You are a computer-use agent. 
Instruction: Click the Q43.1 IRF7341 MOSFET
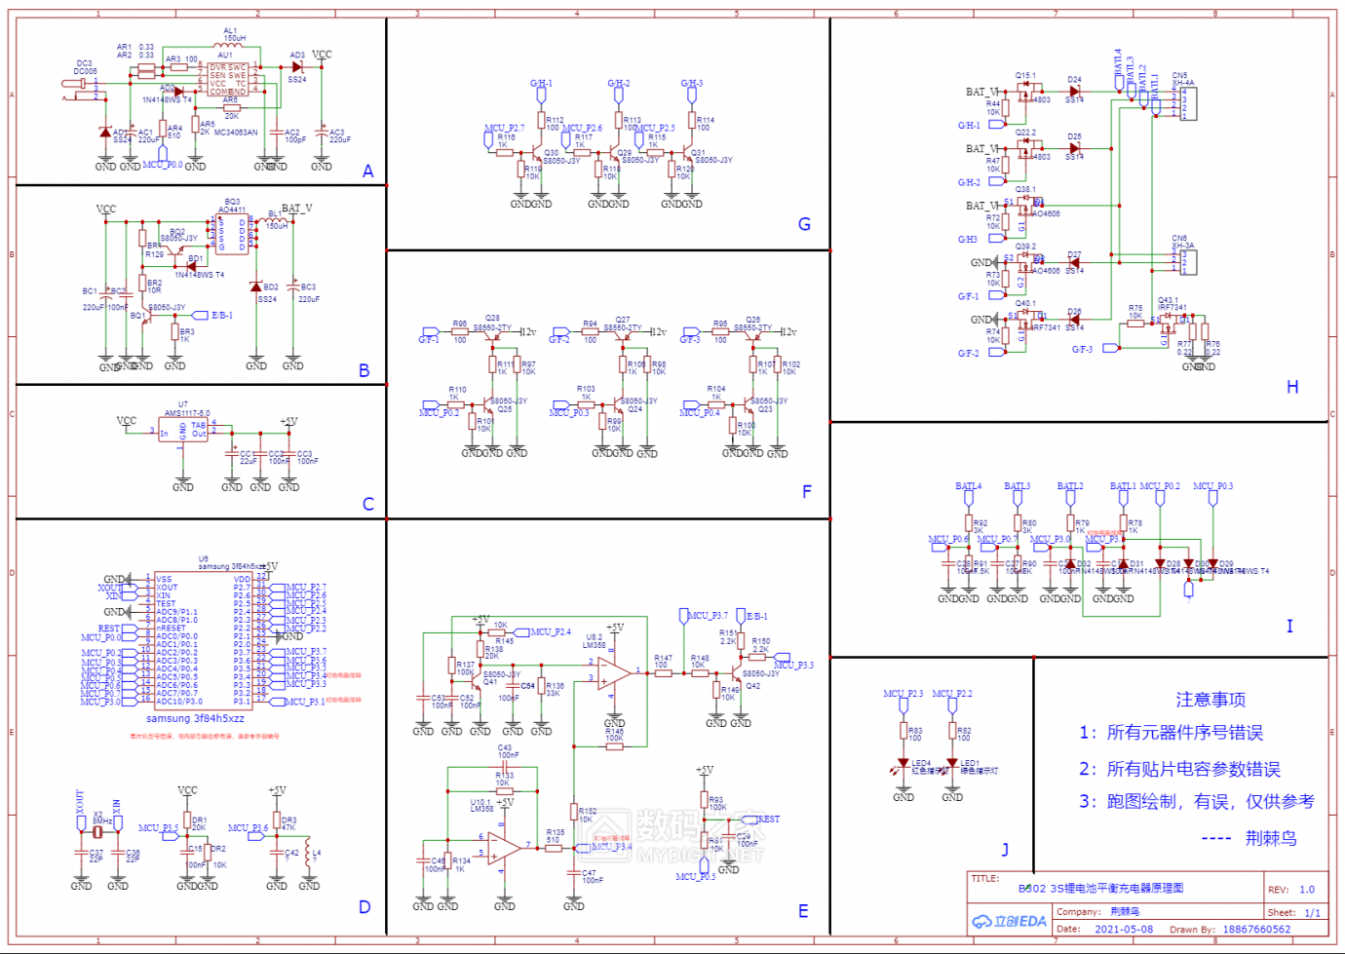1169,324
